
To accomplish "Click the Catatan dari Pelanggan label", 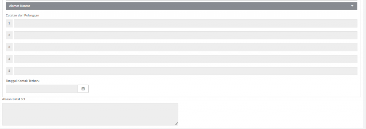I will pos(23,16).
